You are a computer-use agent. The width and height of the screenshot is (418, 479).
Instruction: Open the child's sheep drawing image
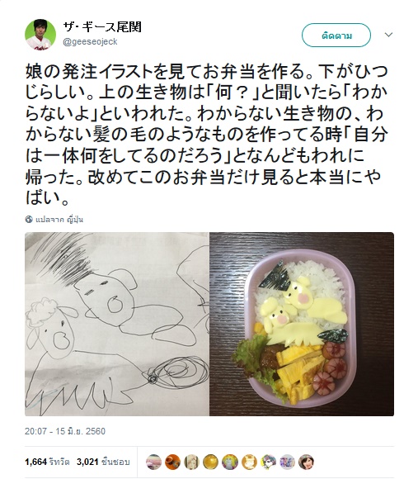click(x=117, y=324)
